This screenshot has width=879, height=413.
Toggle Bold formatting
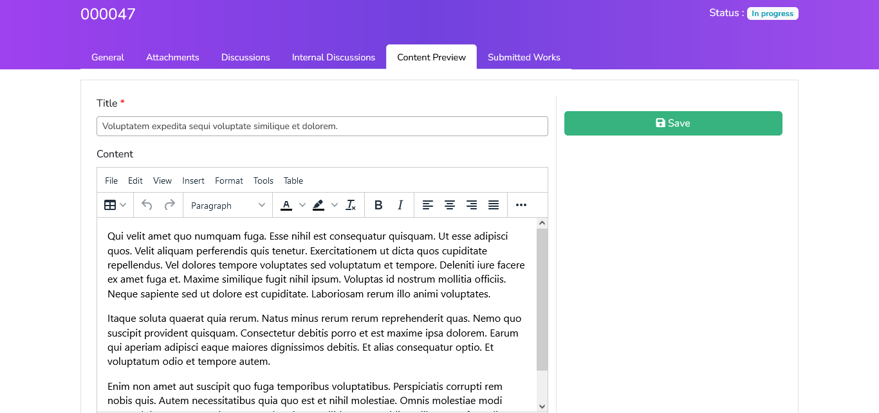pyautogui.click(x=378, y=205)
